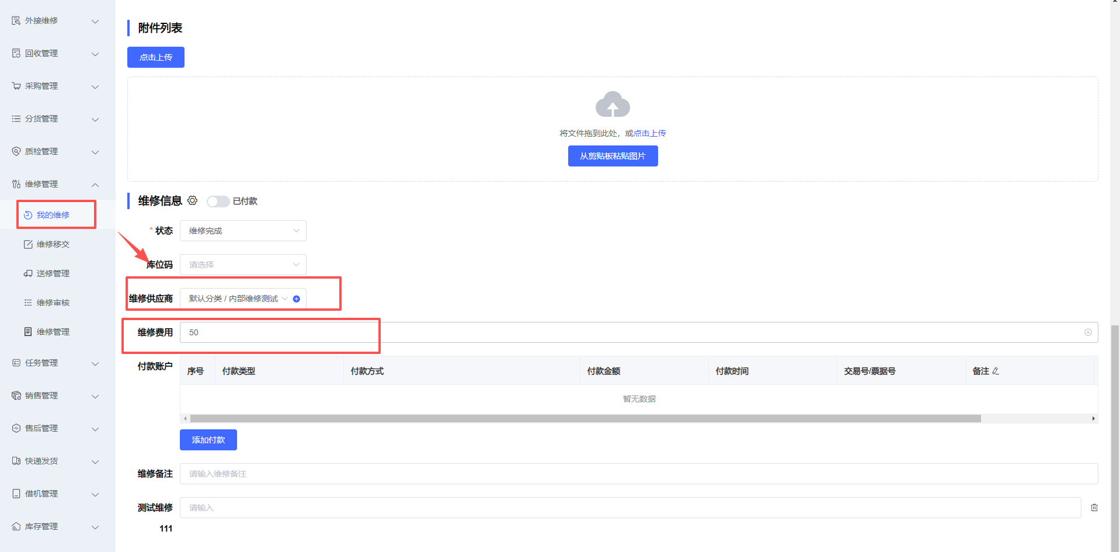Open the 状态 dropdown showing 维修完成
The width and height of the screenshot is (1120, 552).
click(x=243, y=231)
